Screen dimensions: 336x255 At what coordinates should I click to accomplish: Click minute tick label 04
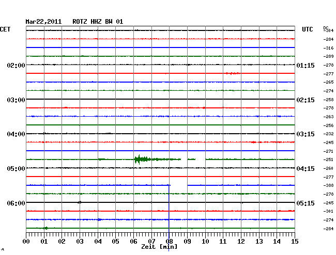[x=98, y=242]
